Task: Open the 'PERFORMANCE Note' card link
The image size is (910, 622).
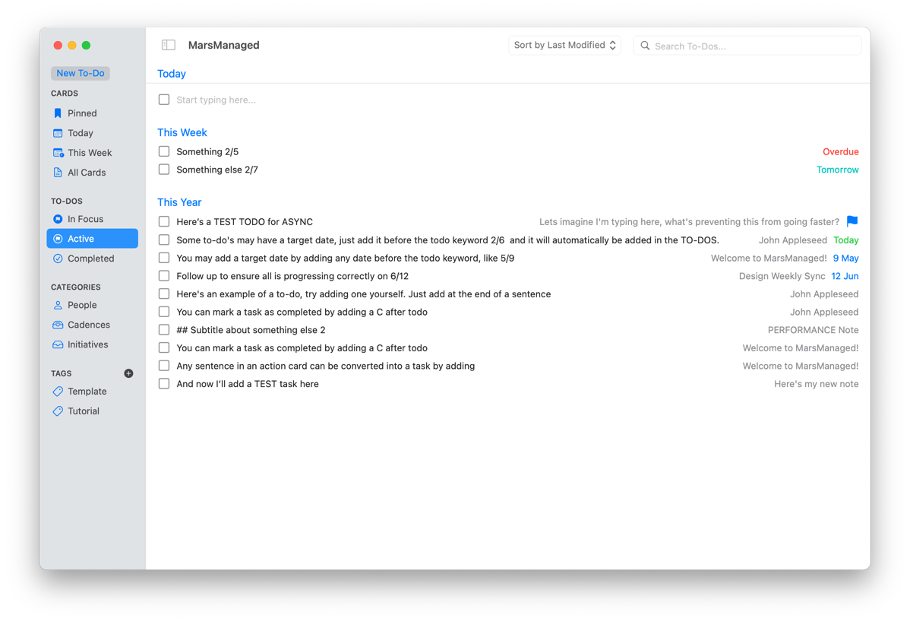Action: click(813, 330)
